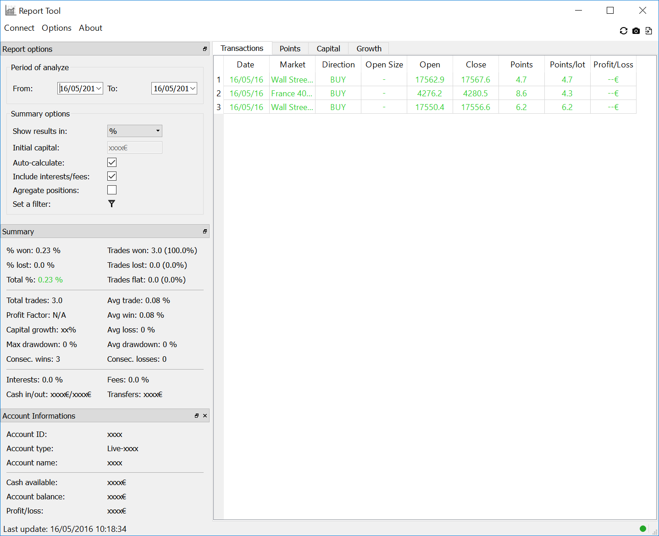Click the green connection status indicator
659x536 pixels.
point(643,528)
